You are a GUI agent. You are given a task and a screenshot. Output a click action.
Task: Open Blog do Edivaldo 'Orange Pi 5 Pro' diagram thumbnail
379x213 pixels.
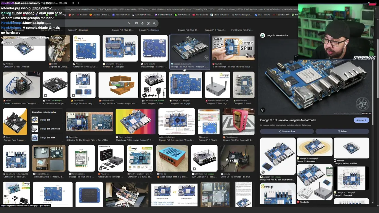(177, 122)
